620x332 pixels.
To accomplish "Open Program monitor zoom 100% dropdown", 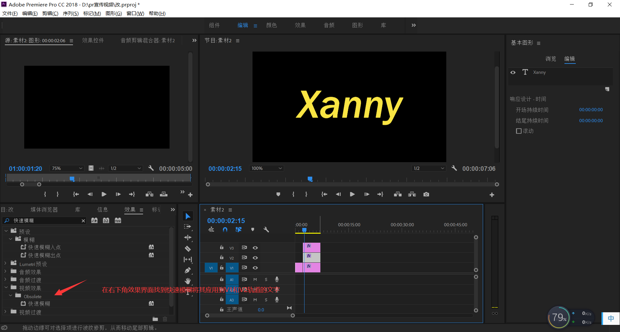I will pos(266,168).
